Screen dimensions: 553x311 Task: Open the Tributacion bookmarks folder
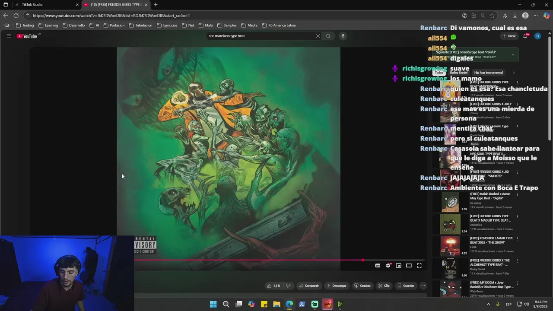[x=140, y=25]
